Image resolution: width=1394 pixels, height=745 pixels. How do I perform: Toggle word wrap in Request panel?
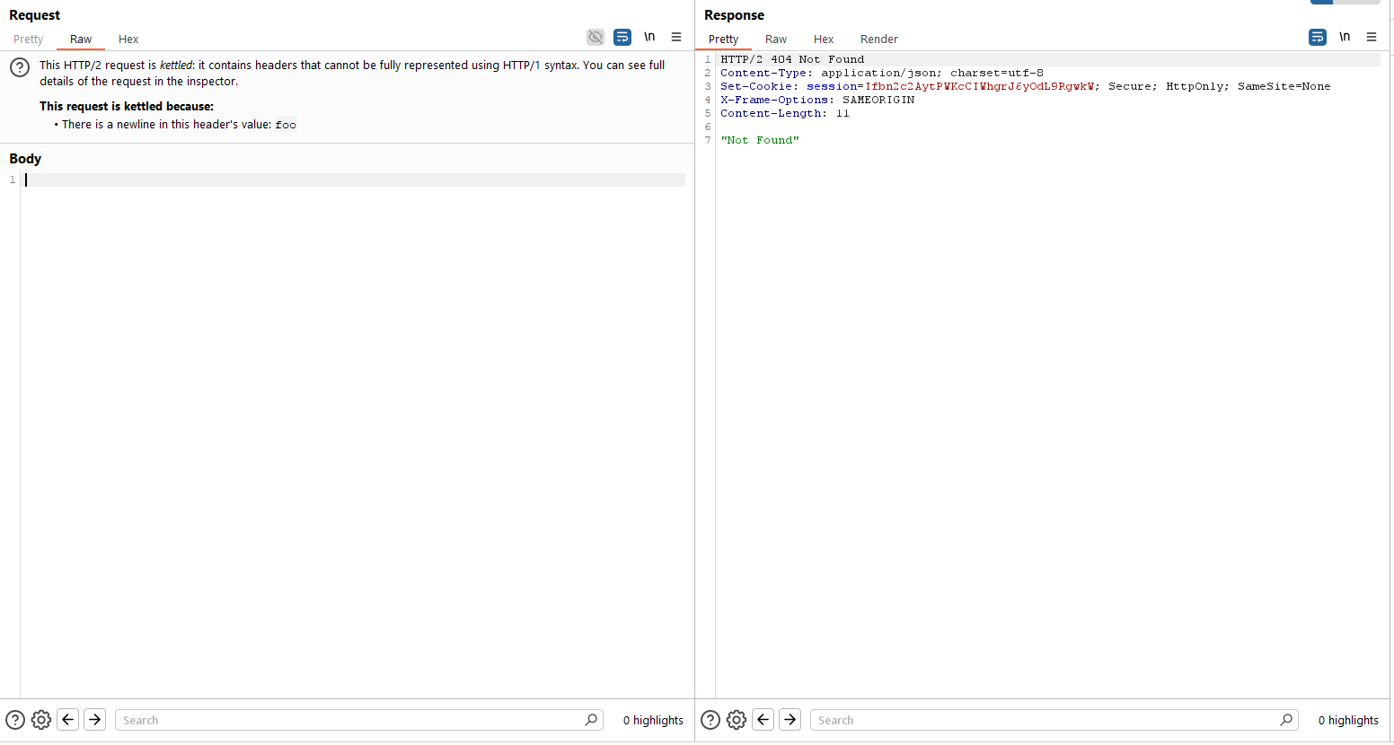point(622,38)
